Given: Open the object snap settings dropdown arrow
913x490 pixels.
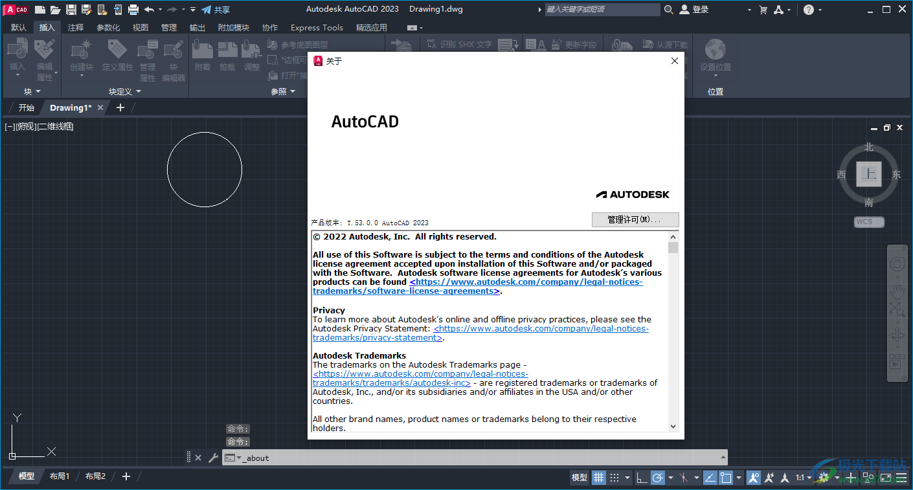Looking at the screenshot, I should (x=739, y=478).
